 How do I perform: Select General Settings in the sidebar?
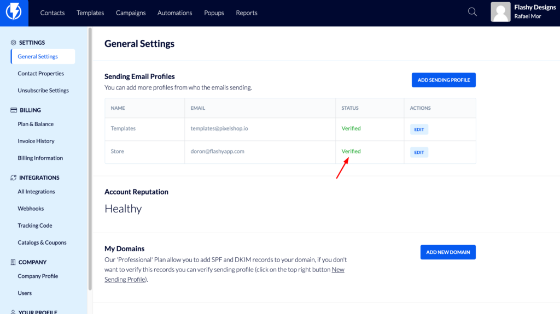(43, 56)
